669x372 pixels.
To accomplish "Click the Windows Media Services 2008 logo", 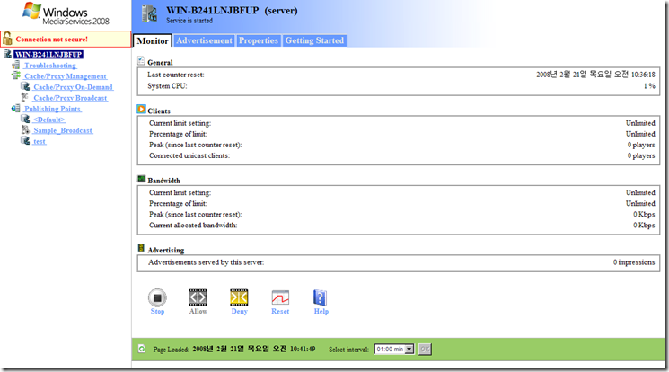I will tap(66, 14).
